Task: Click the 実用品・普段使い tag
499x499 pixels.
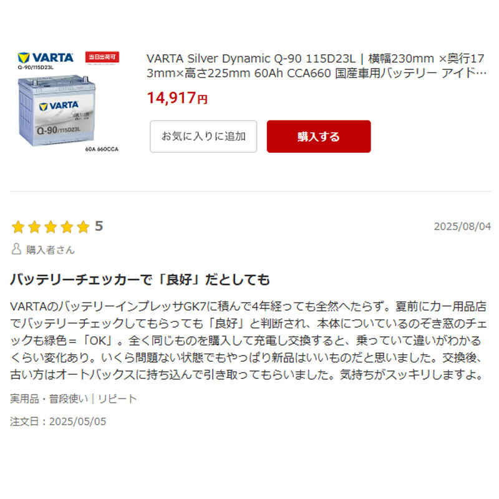Action: click(49, 399)
